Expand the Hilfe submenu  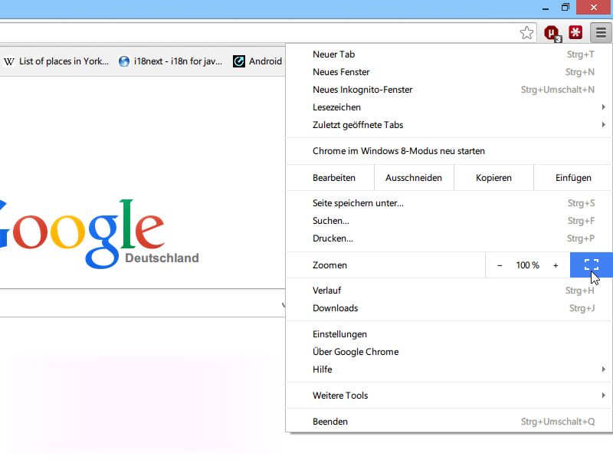(449, 370)
